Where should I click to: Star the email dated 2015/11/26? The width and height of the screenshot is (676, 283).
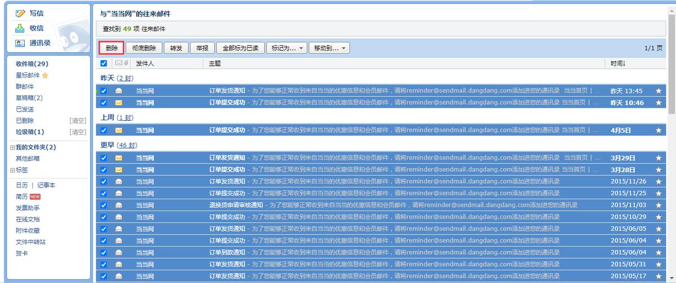(659, 181)
